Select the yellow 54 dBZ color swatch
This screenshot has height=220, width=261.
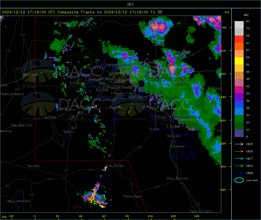(239, 61)
